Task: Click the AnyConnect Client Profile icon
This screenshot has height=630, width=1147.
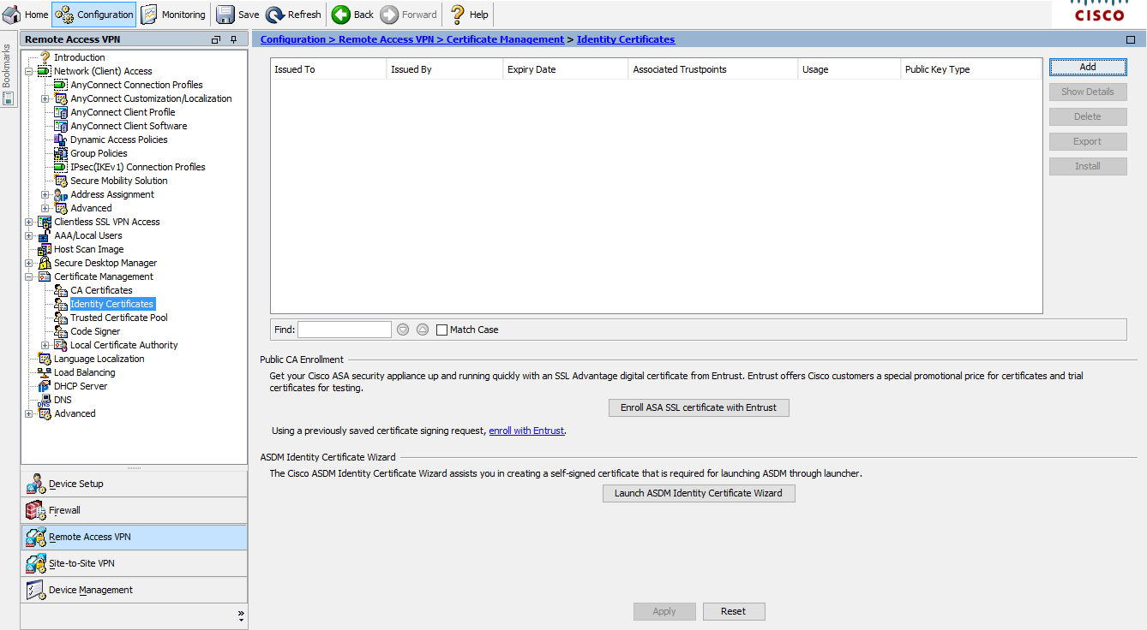Action: click(x=61, y=112)
